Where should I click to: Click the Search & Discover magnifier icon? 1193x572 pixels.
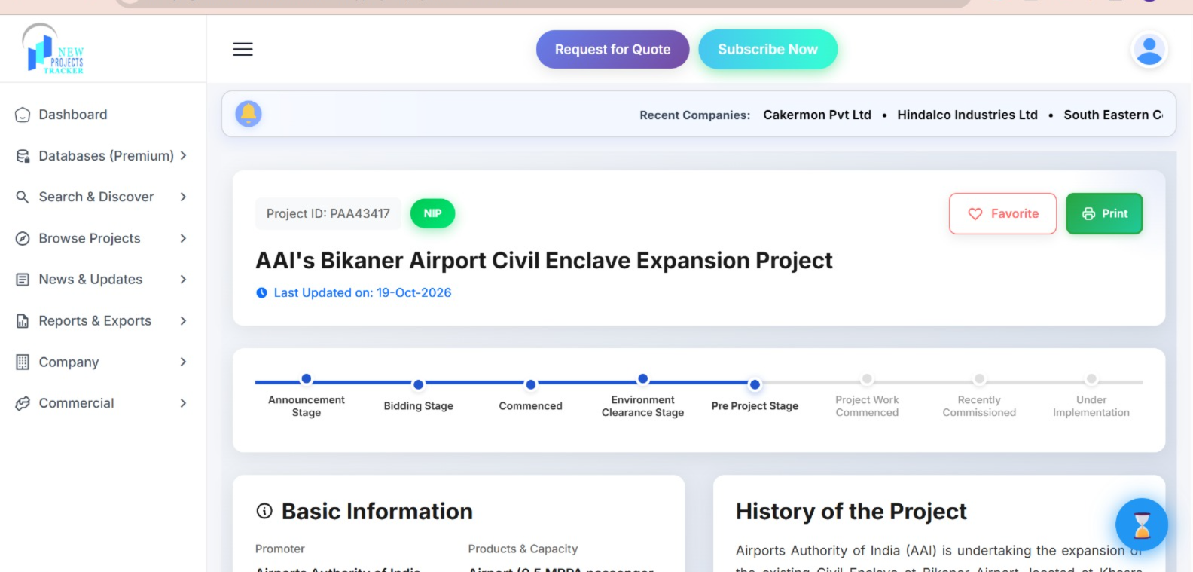tap(23, 197)
